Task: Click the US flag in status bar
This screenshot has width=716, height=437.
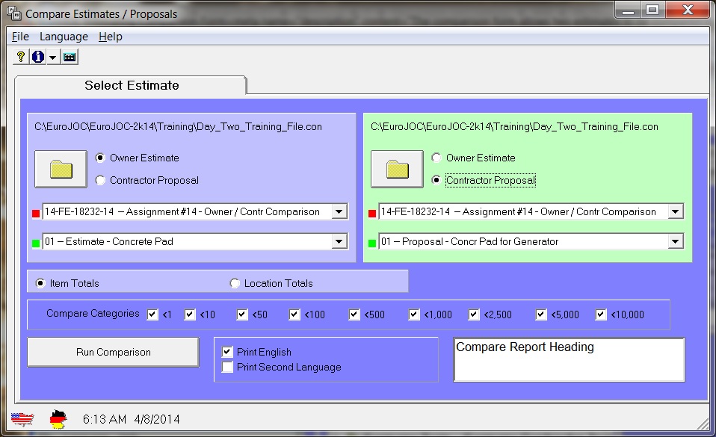Action: 23,419
